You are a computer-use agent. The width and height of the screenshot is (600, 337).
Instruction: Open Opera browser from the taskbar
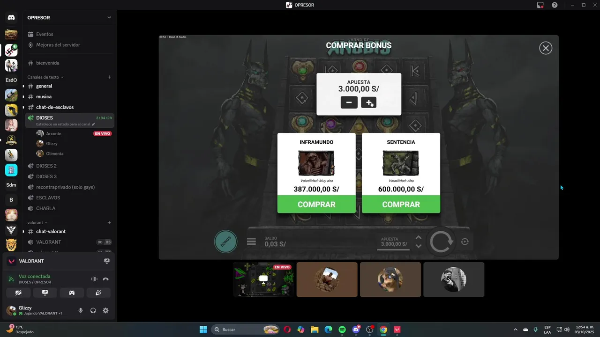[287, 330]
